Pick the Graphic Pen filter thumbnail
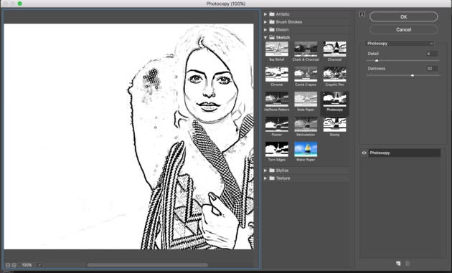The width and height of the screenshot is (452, 273). point(334,74)
